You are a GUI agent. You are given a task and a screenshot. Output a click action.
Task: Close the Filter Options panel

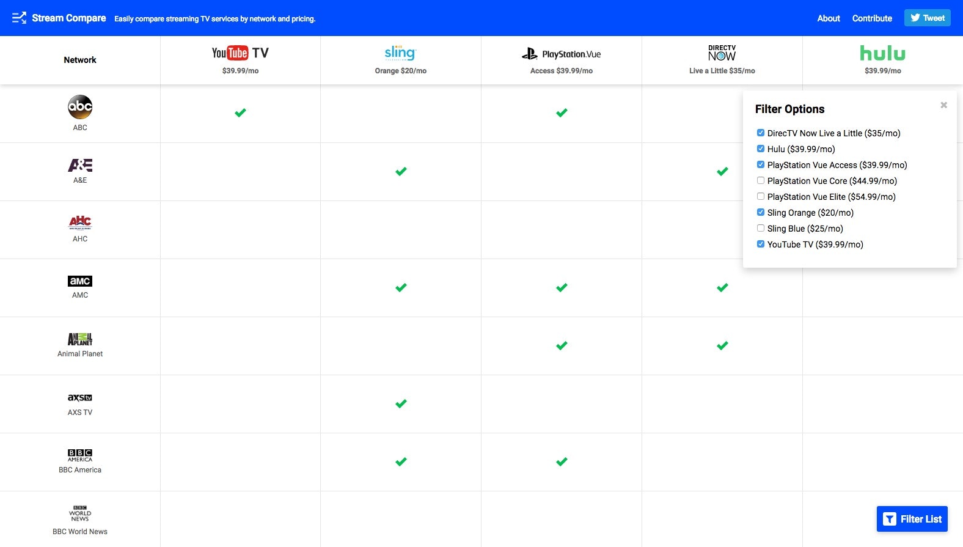pyautogui.click(x=943, y=105)
